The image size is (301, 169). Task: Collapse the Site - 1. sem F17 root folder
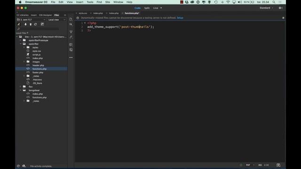coord(17,37)
